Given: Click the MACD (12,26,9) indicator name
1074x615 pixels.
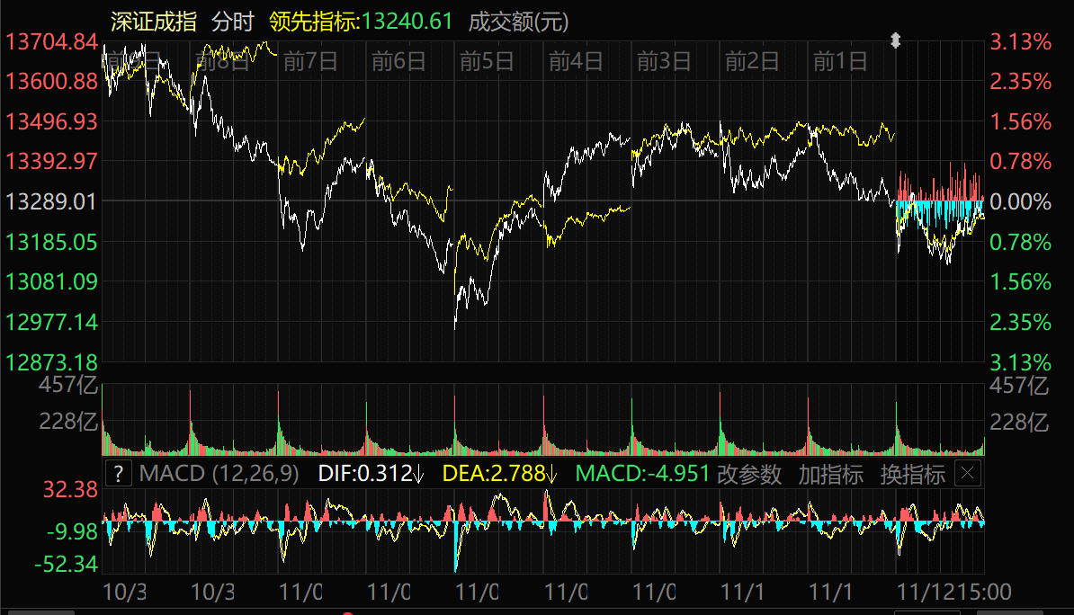Looking at the screenshot, I should click(219, 474).
